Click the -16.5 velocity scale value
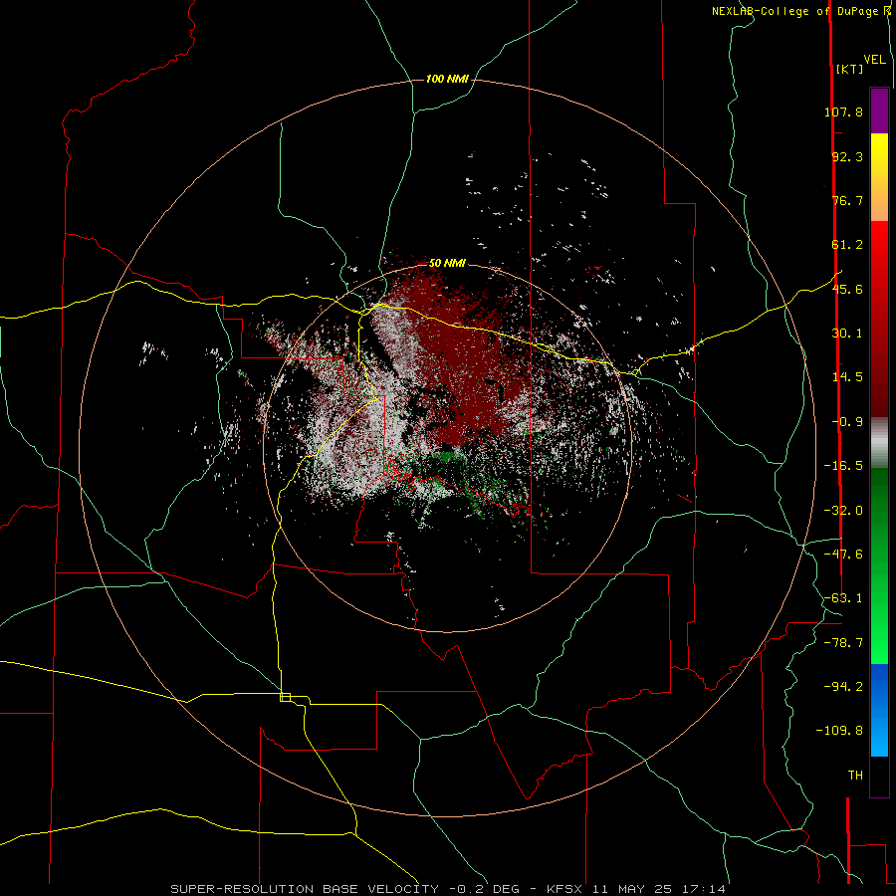The height and width of the screenshot is (896, 896). (843, 466)
